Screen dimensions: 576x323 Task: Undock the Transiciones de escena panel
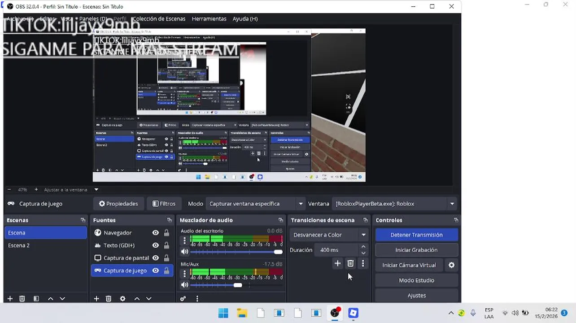click(x=365, y=220)
